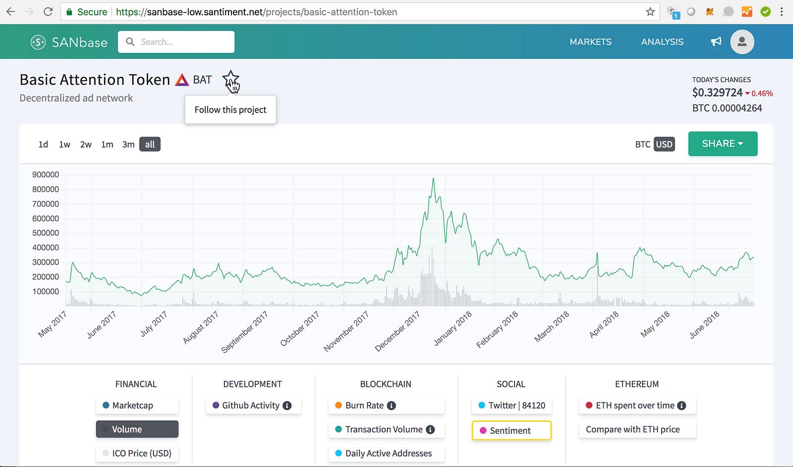Open the user avatar account icon
Screen dimensions: 793x467
tap(742, 42)
